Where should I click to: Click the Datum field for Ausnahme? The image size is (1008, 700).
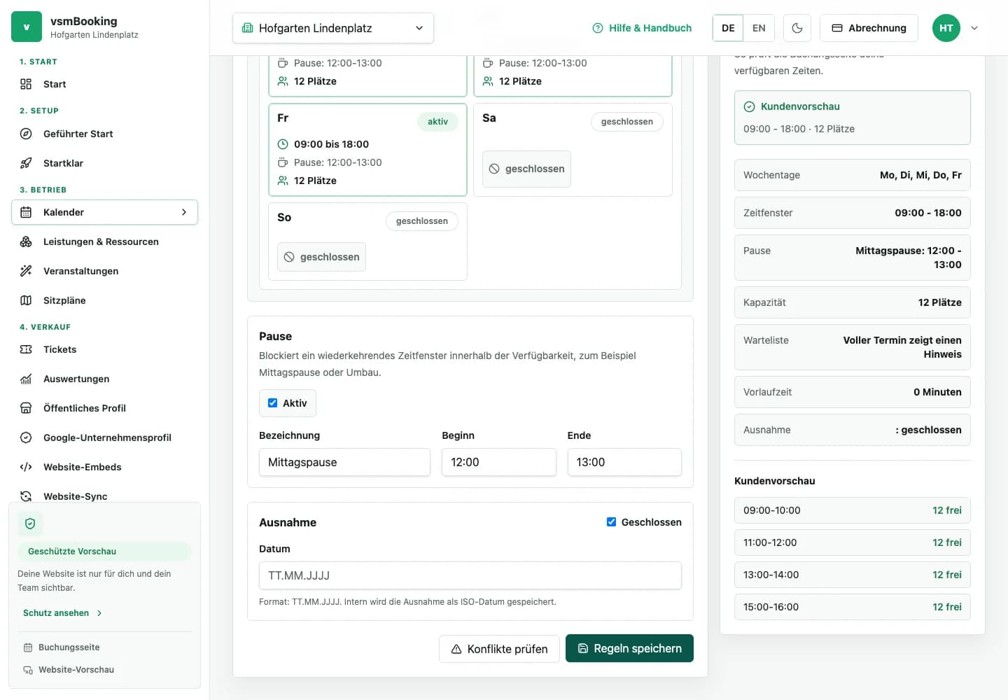[470, 575]
